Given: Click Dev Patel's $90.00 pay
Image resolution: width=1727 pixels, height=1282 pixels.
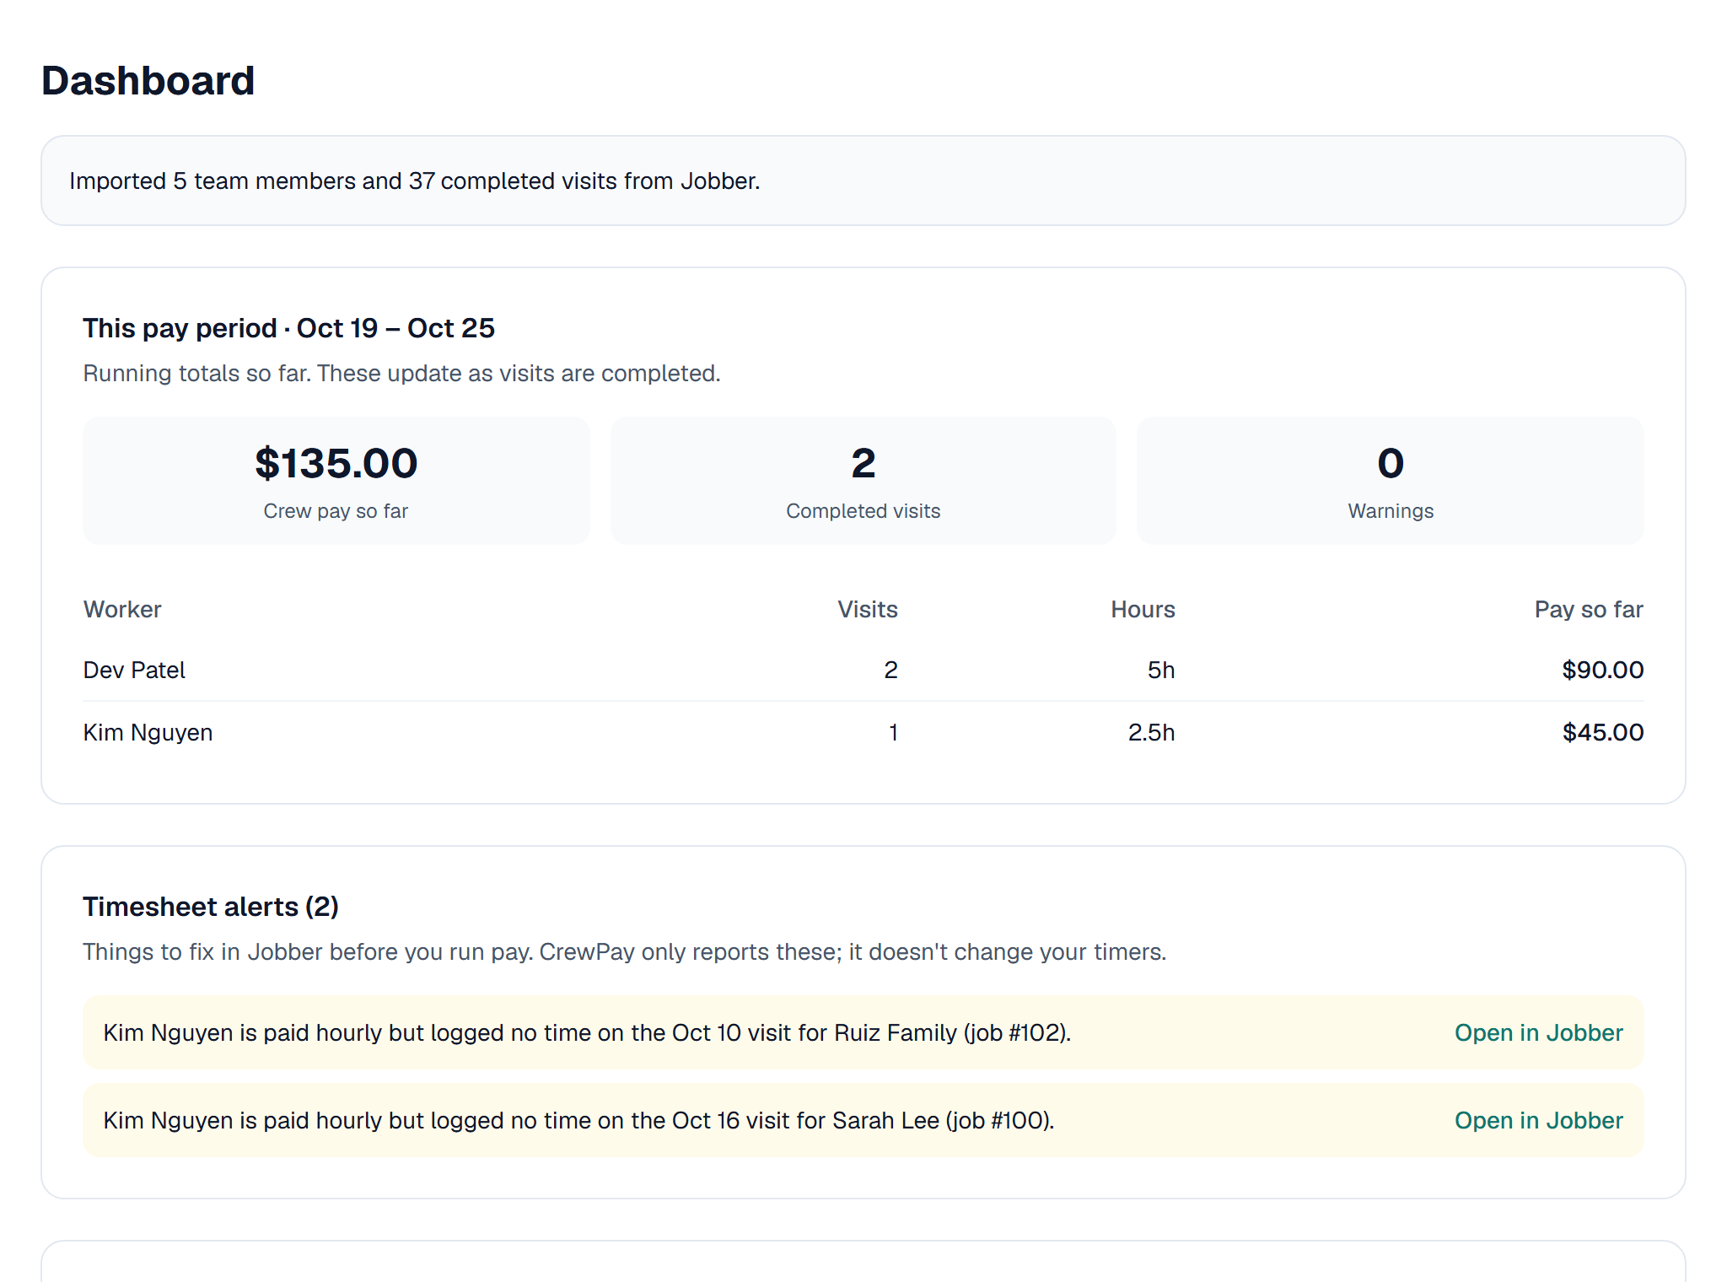Looking at the screenshot, I should pyautogui.click(x=1602, y=670).
